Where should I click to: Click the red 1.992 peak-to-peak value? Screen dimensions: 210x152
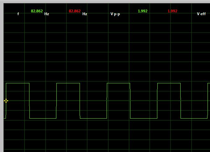pyautogui.click(x=173, y=11)
